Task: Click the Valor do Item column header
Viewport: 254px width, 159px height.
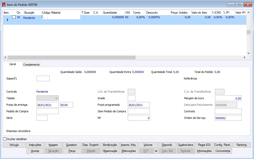Action: coord(201,13)
